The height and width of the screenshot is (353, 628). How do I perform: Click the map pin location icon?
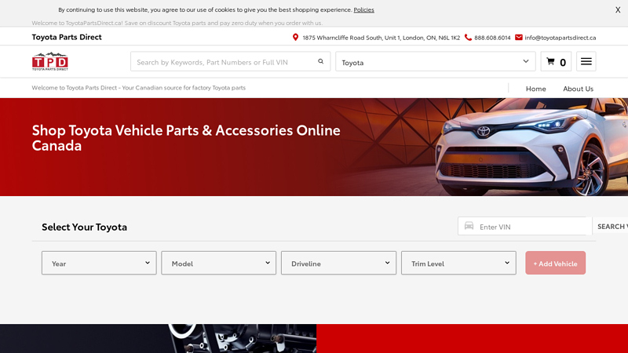[x=296, y=37]
